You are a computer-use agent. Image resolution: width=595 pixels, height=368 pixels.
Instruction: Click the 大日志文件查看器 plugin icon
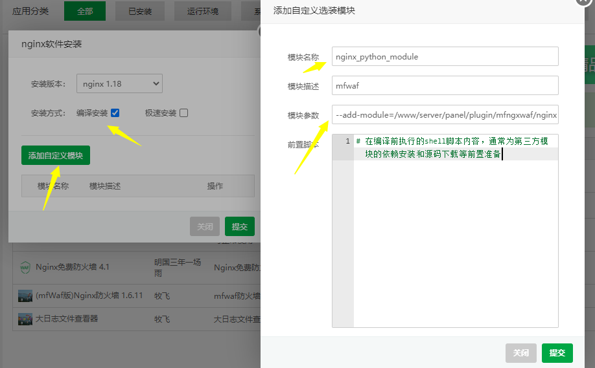pos(25,319)
